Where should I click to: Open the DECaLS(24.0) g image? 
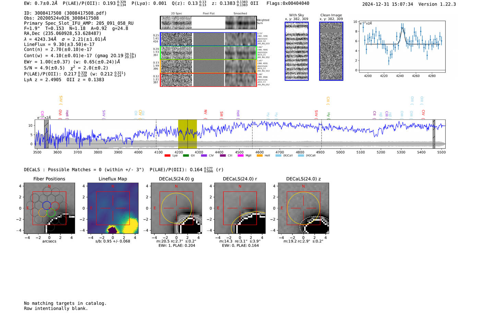click(176, 208)
